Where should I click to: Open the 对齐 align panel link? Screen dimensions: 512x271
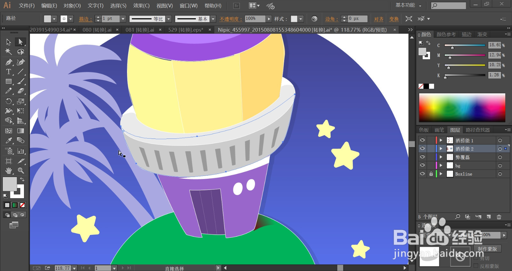(x=379, y=19)
